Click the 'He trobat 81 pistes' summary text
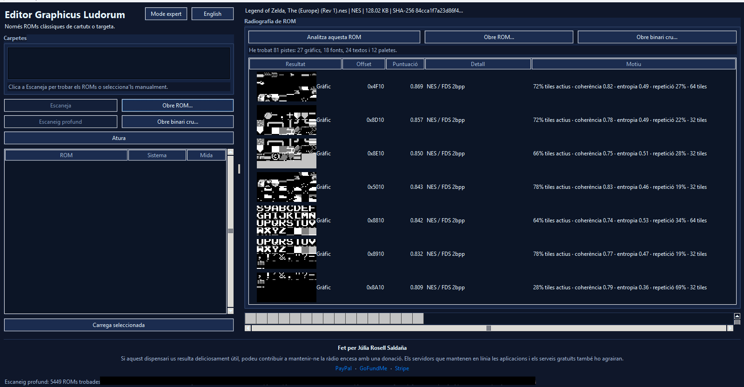The height and width of the screenshot is (387, 744). pos(323,50)
